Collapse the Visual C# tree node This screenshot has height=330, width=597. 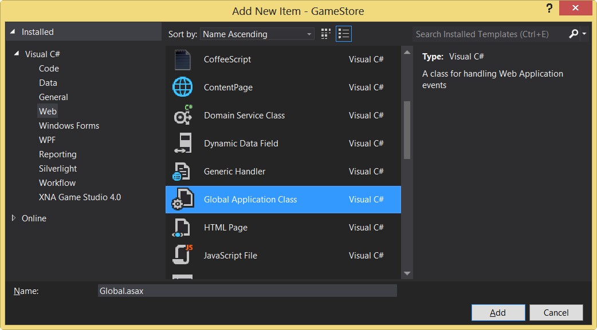click(17, 54)
